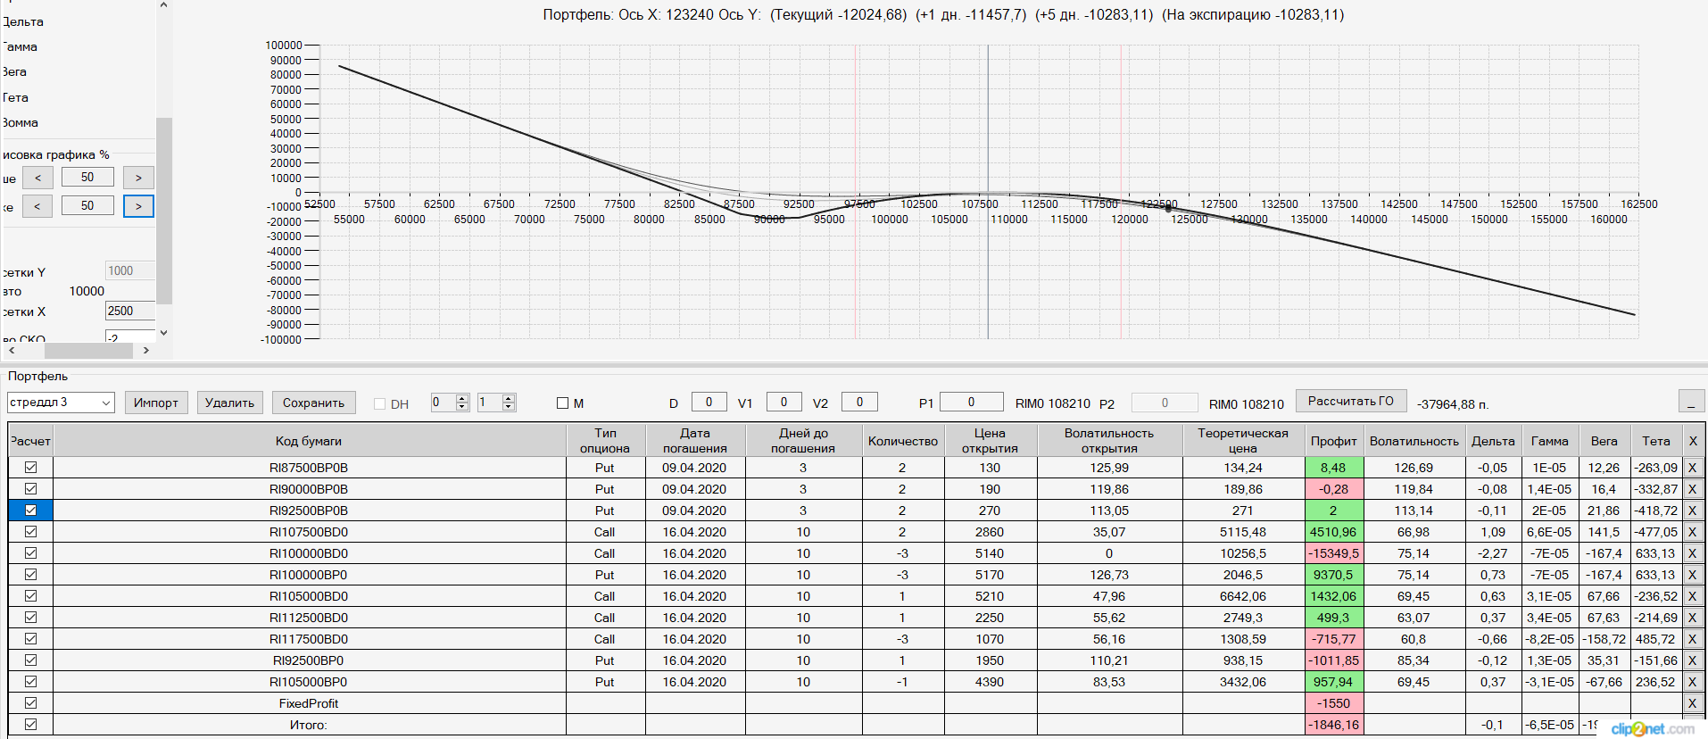The height and width of the screenshot is (739, 1708).
Task: Decrease the spinner showing 0 next to DH
Action: point(462,407)
